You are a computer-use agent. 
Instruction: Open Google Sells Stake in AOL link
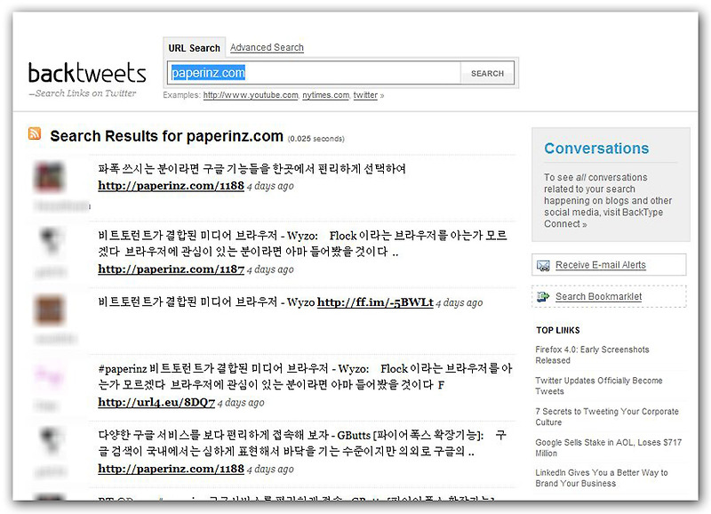click(608, 447)
